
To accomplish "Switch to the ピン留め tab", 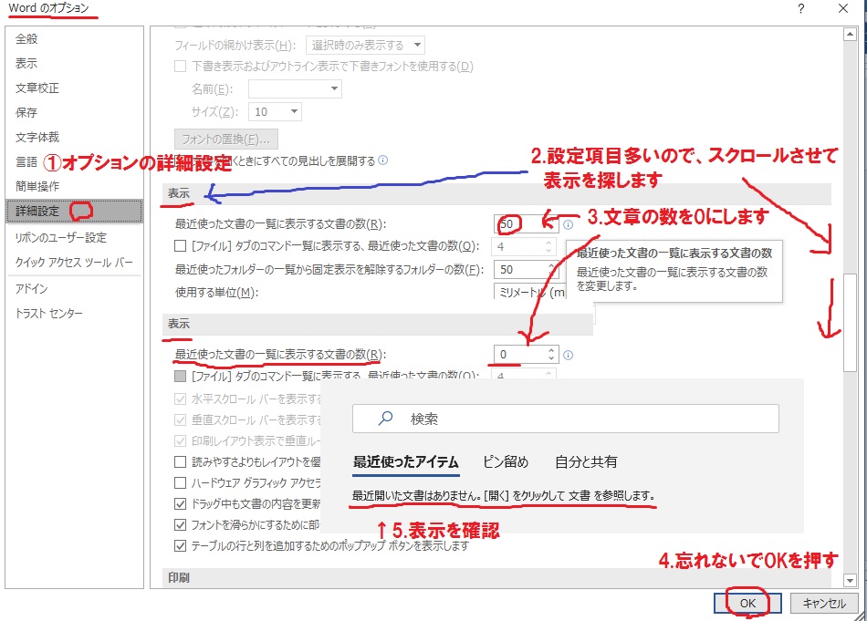I will (506, 462).
